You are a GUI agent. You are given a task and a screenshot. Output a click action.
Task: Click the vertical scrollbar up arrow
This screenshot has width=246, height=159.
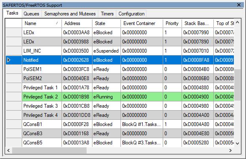tap(237, 23)
